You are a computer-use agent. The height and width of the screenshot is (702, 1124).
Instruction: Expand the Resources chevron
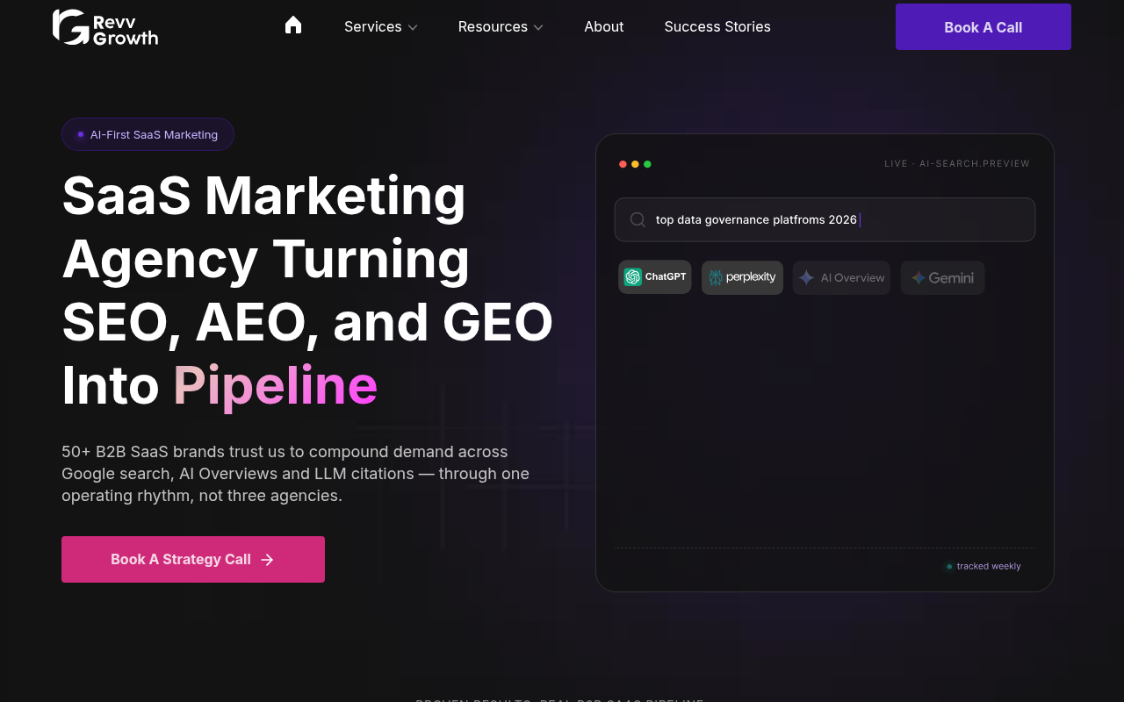[538, 27]
